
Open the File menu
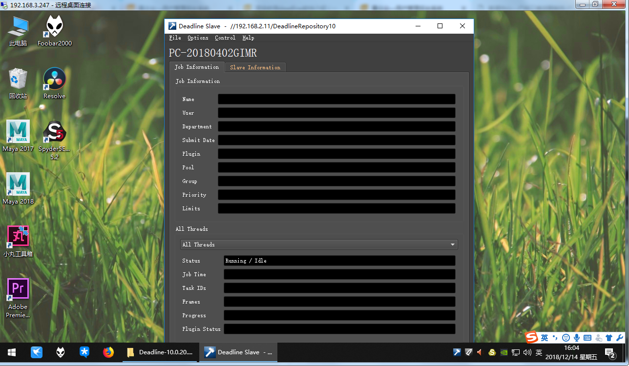coord(175,38)
